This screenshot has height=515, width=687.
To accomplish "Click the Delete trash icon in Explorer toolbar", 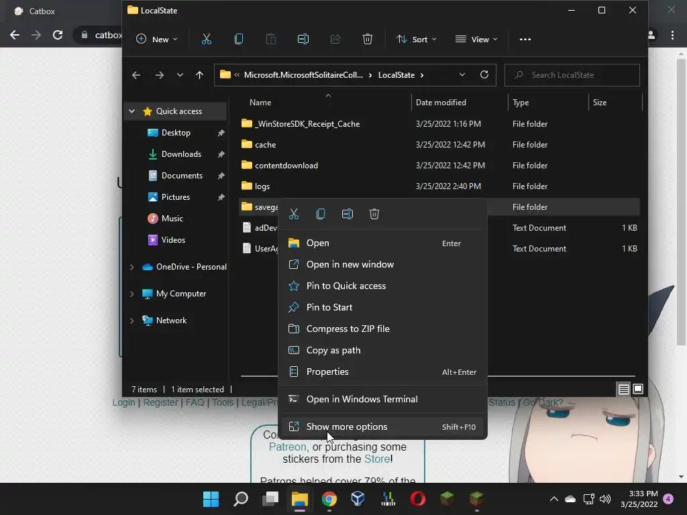I will 368,40.
